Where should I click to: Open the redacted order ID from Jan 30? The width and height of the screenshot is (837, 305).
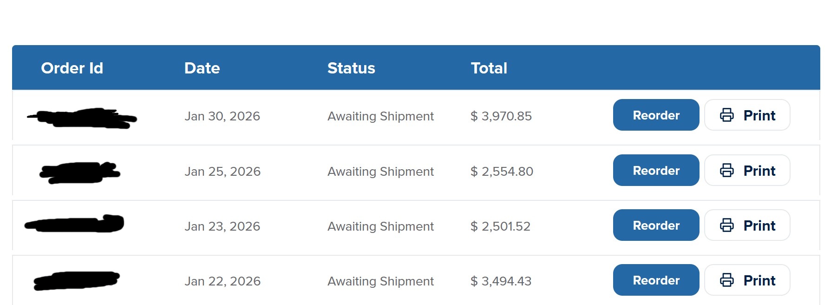(82, 118)
